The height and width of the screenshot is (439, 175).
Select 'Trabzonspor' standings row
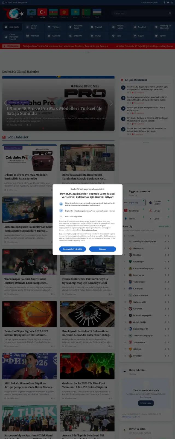[146, 282]
